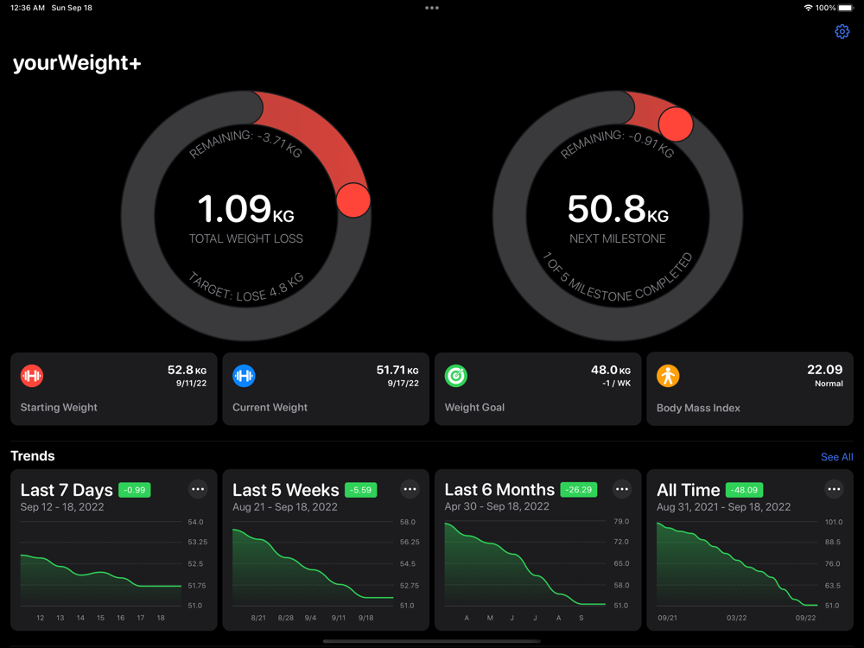
Task: Tap the 'Aug 31, 2021 - Sep 18, 2022' date range
Action: 723,507
